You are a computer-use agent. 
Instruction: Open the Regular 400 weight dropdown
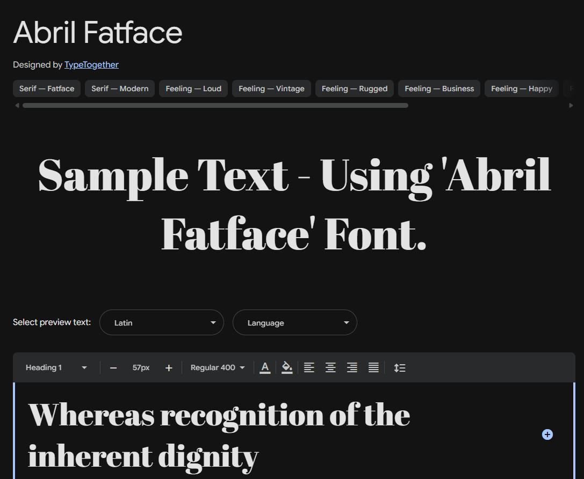pos(218,367)
